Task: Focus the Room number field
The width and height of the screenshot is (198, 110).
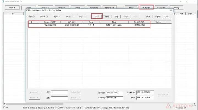Action: 36,17
